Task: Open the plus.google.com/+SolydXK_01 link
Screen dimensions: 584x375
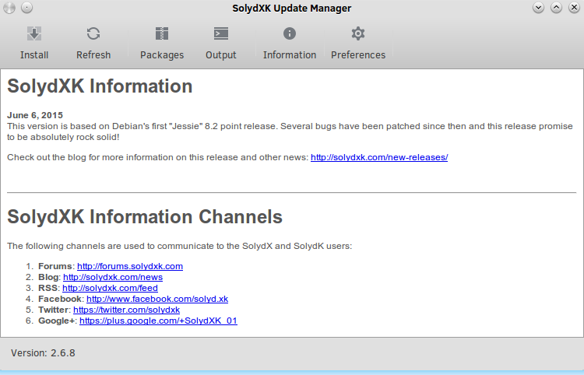Action: coord(158,321)
